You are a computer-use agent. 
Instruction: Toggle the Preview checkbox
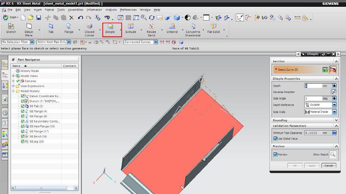275,155
